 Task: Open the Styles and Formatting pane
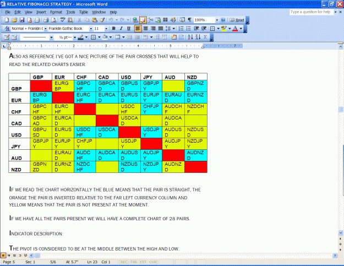tap(7, 29)
